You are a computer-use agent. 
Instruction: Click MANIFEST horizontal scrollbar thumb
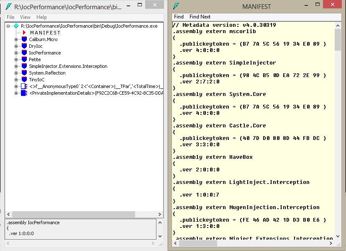point(198,243)
